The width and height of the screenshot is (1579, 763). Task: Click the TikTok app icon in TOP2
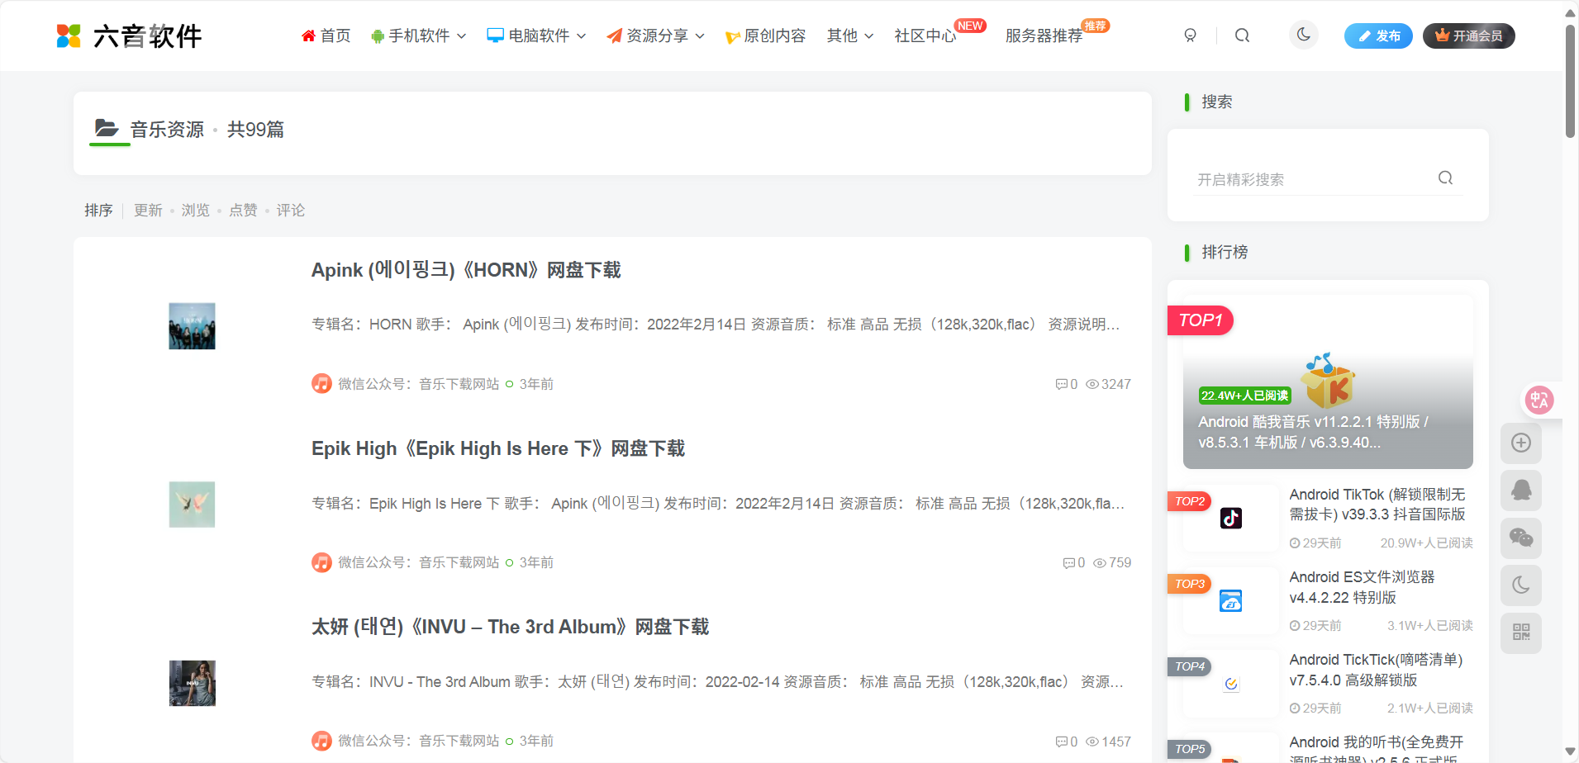click(1231, 518)
